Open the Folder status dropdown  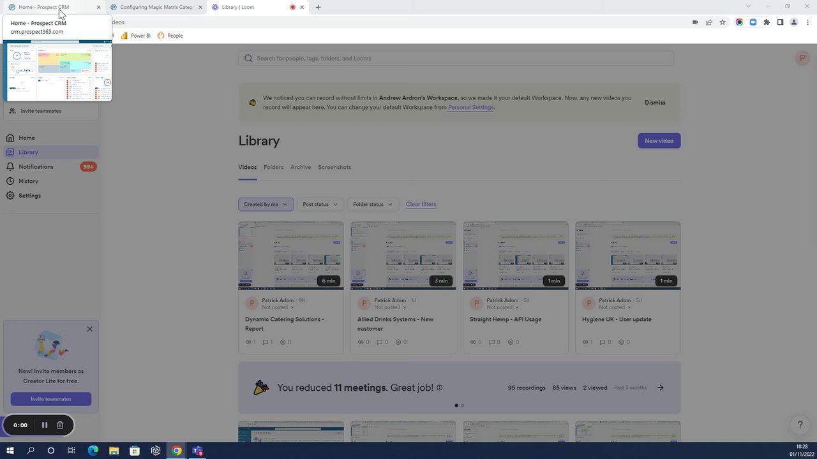(x=373, y=204)
